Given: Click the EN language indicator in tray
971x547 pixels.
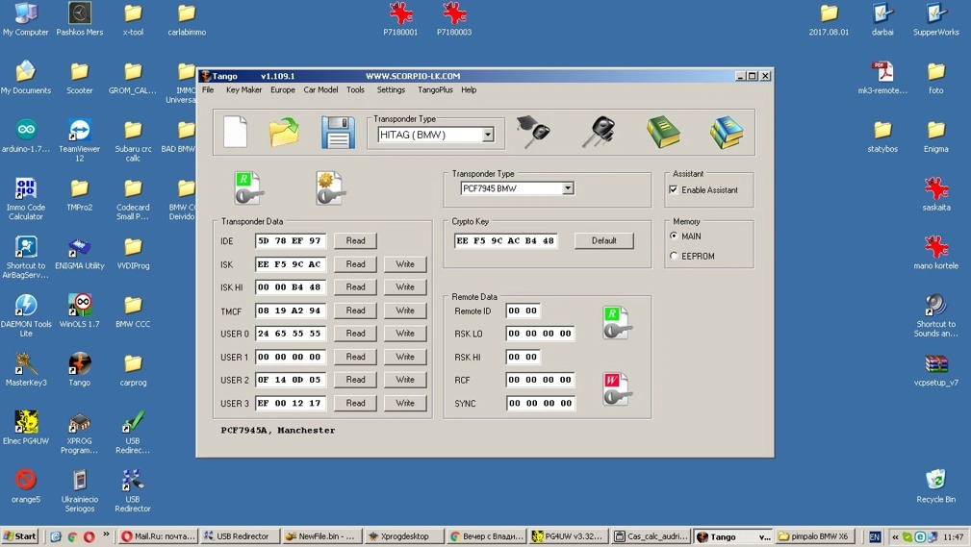Looking at the screenshot, I should pos(875,537).
